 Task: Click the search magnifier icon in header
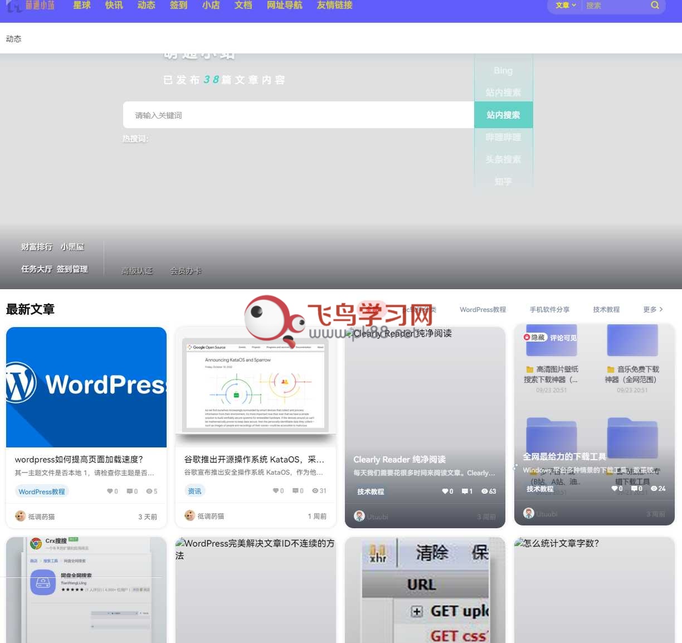click(x=655, y=6)
